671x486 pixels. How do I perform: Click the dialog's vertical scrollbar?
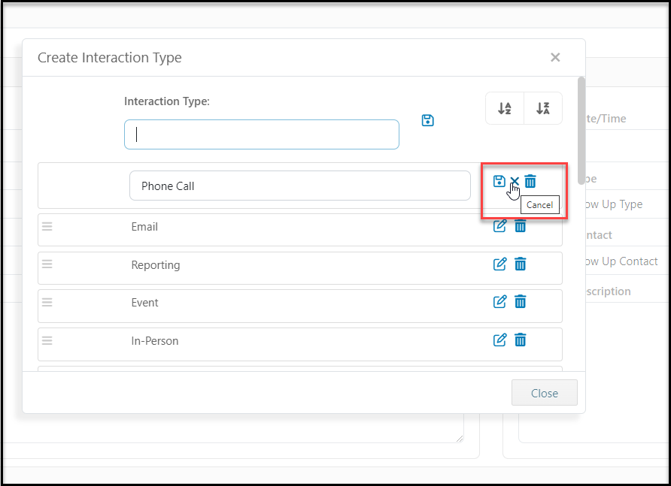[581, 131]
